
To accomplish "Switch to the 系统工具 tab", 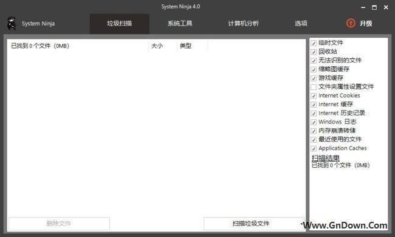I will (x=180, y=24).
